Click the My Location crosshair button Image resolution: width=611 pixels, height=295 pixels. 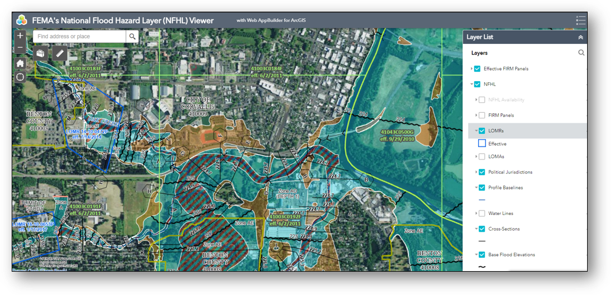point(20,77)
